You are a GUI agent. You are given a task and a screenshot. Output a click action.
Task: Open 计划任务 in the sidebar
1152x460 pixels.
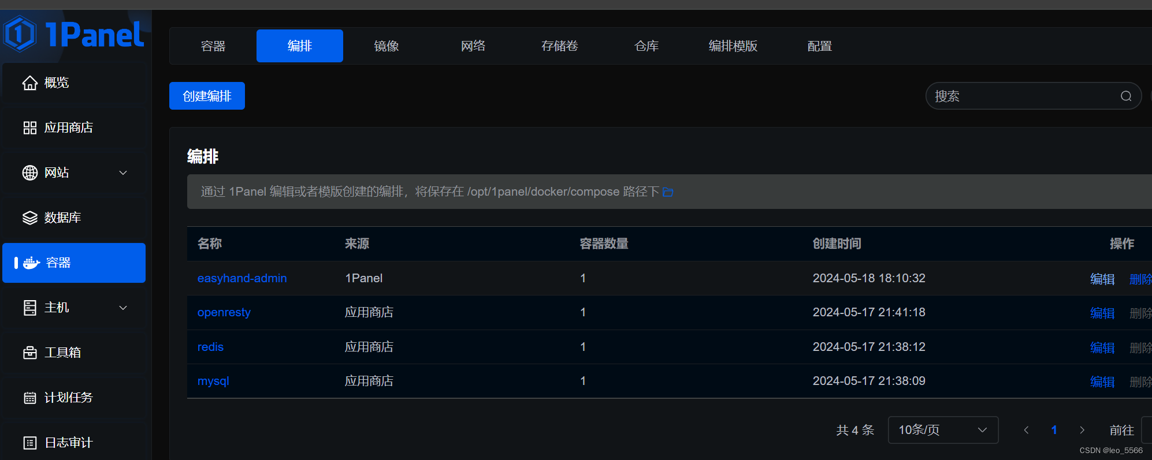coord(74,398)
